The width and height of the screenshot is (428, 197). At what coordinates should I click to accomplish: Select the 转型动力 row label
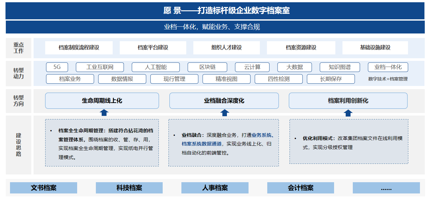(x=19, y=73)
